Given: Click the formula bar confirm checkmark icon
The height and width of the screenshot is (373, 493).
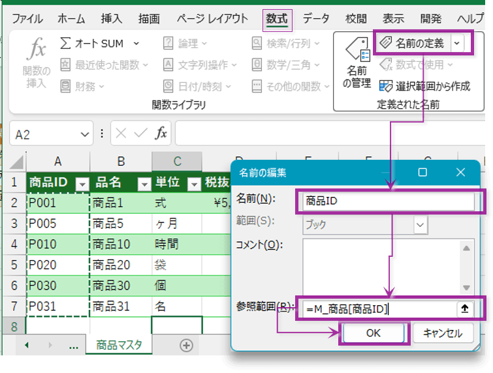Looking at the screenshot, I should (x=140, y=134).
